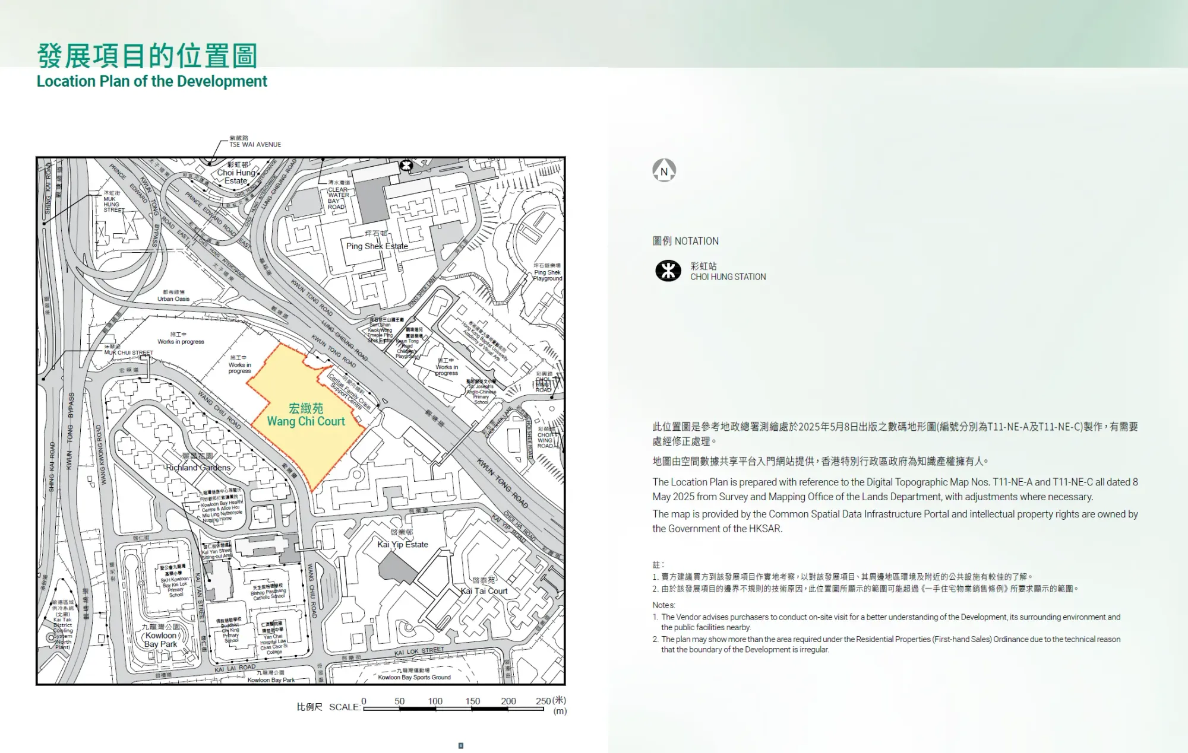This screenshot has height=753, width=1188.
Task: Click the Kai Yip Estate label
Action: 403,544
